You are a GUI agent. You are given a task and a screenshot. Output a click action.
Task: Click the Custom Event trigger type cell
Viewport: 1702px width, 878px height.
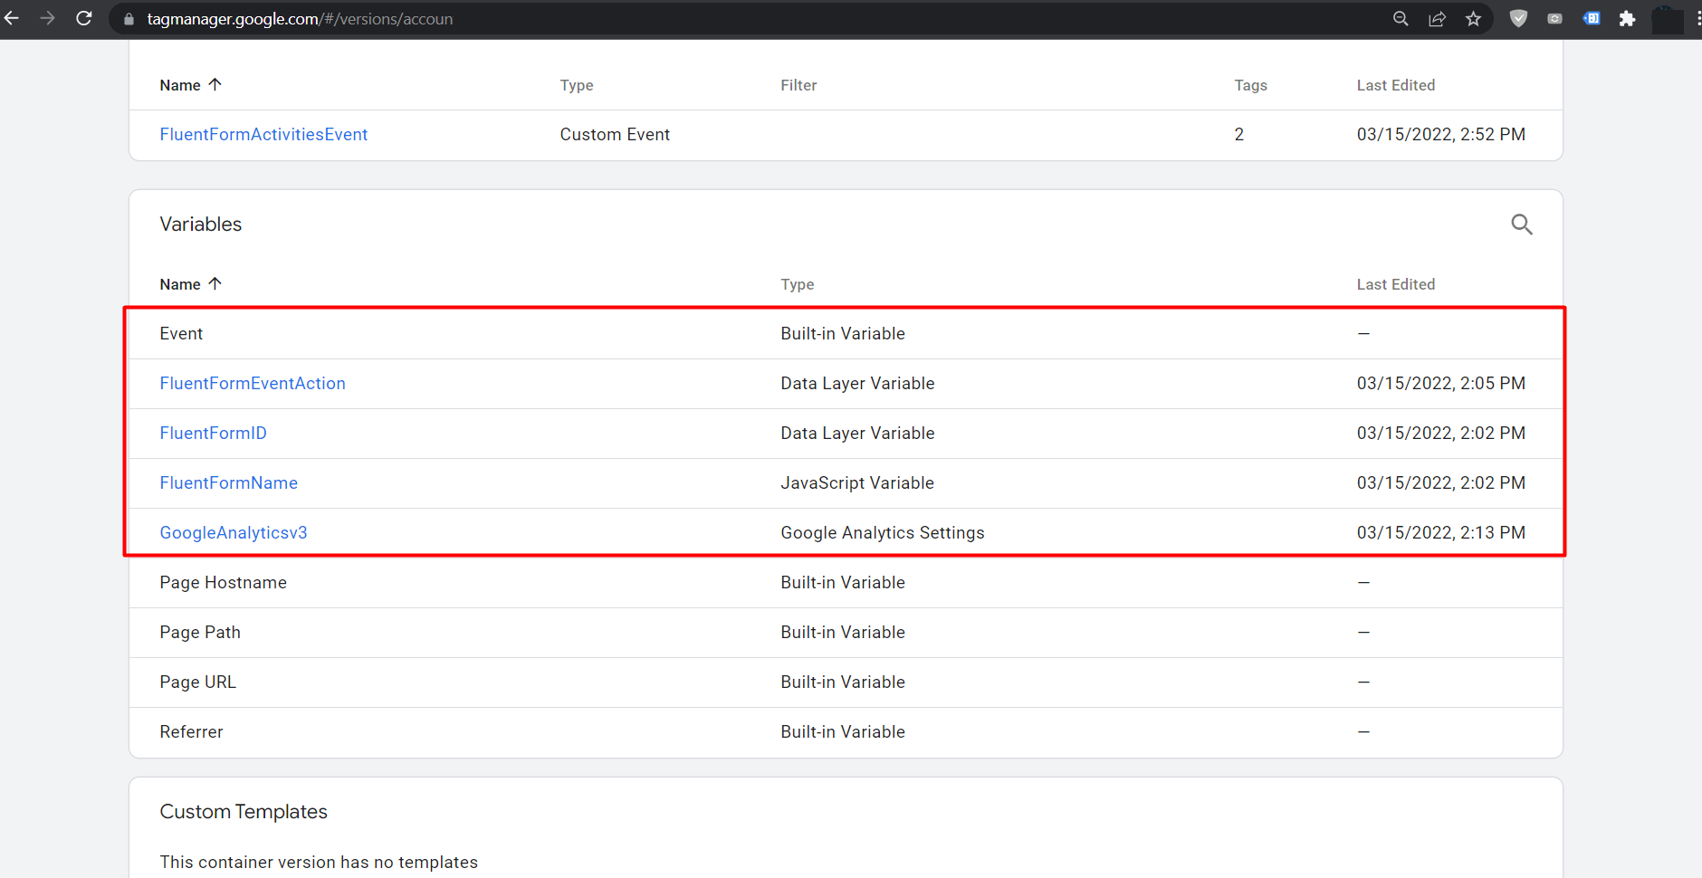coord(615,134)
